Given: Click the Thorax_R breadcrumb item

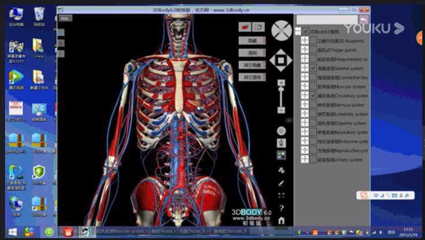Looking at the screenshot, I should pos(194,231).
